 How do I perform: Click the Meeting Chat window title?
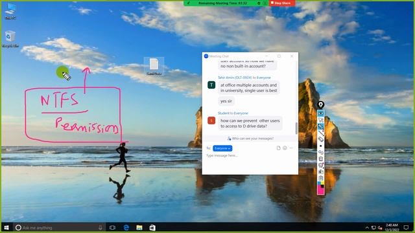219,56
